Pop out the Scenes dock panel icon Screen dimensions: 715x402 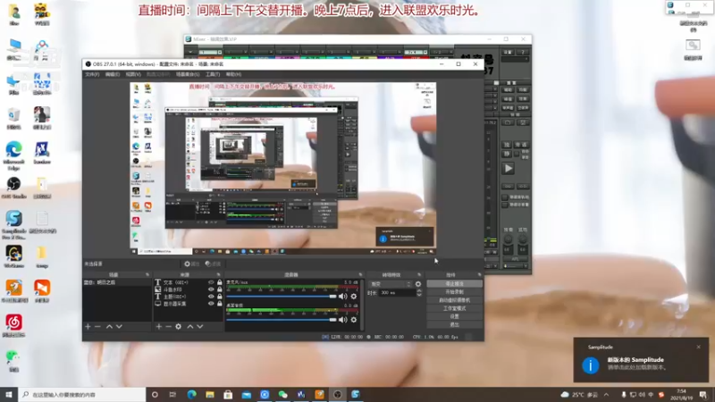click(x=147, y=275)
